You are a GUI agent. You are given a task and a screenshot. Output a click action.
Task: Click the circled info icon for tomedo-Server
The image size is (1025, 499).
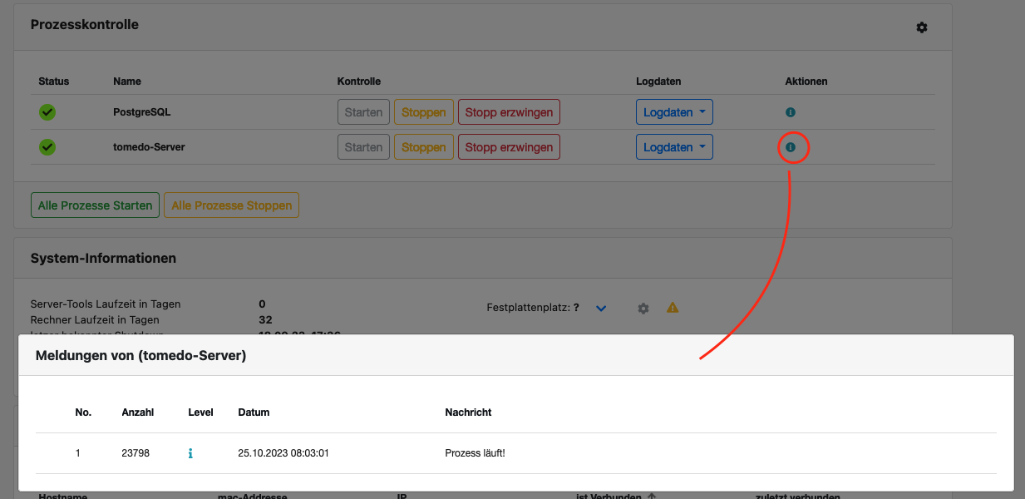tap(791, 147)
